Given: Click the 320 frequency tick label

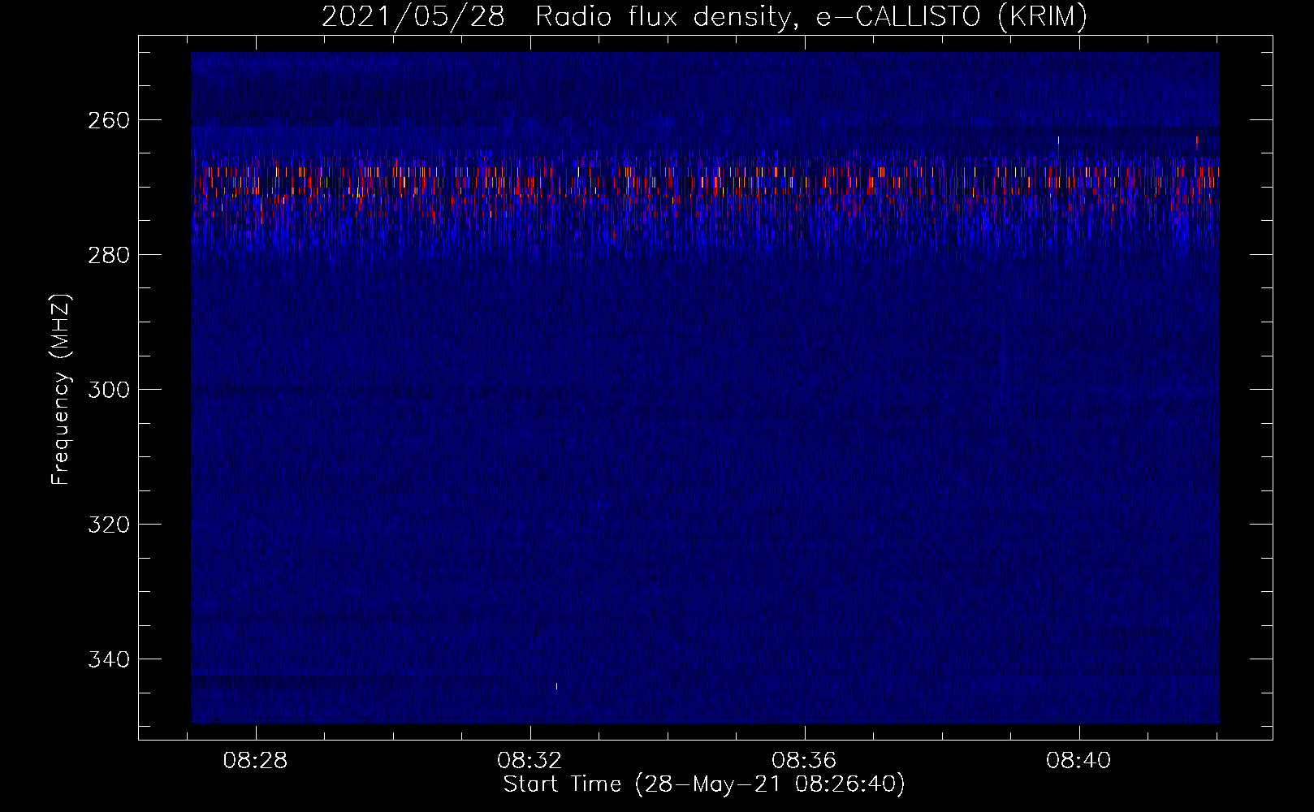Looking at the screenshot, I should point(109,525).
